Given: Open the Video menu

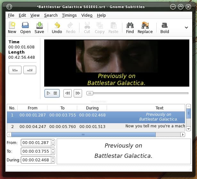Looking at the screenshot, I should 87,15.
